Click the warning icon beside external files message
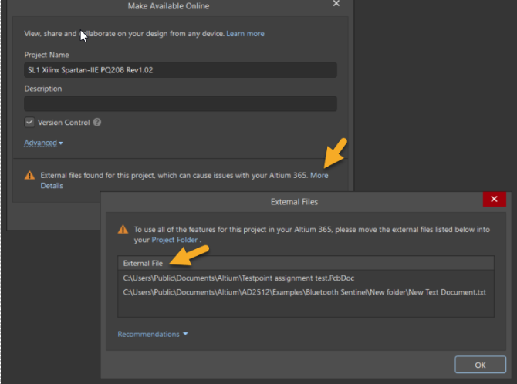Screen dimensions: 517x384 tap(29, 175)
